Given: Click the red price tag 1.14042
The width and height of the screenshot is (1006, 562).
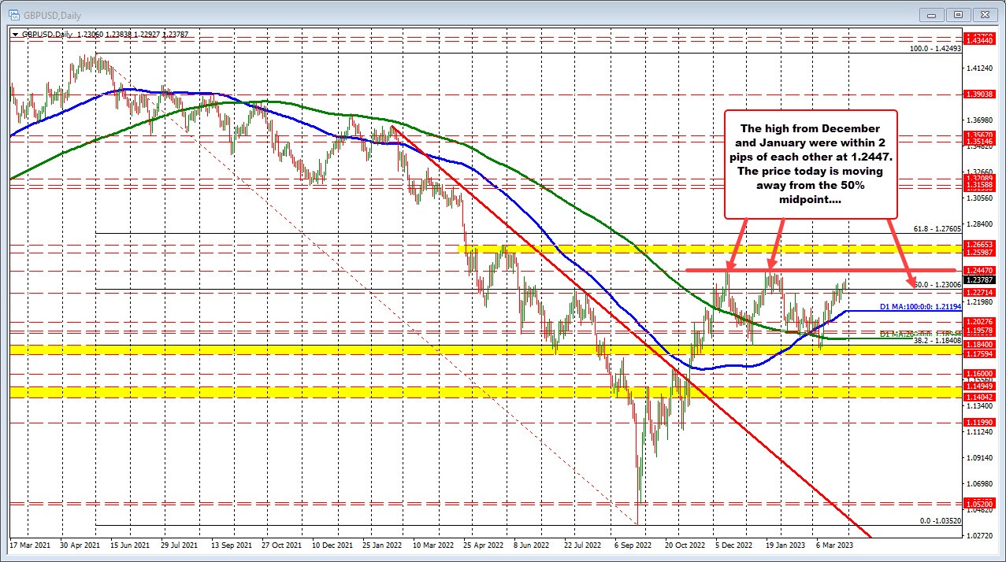Looking at the screenshot, I should click(981, 397).
